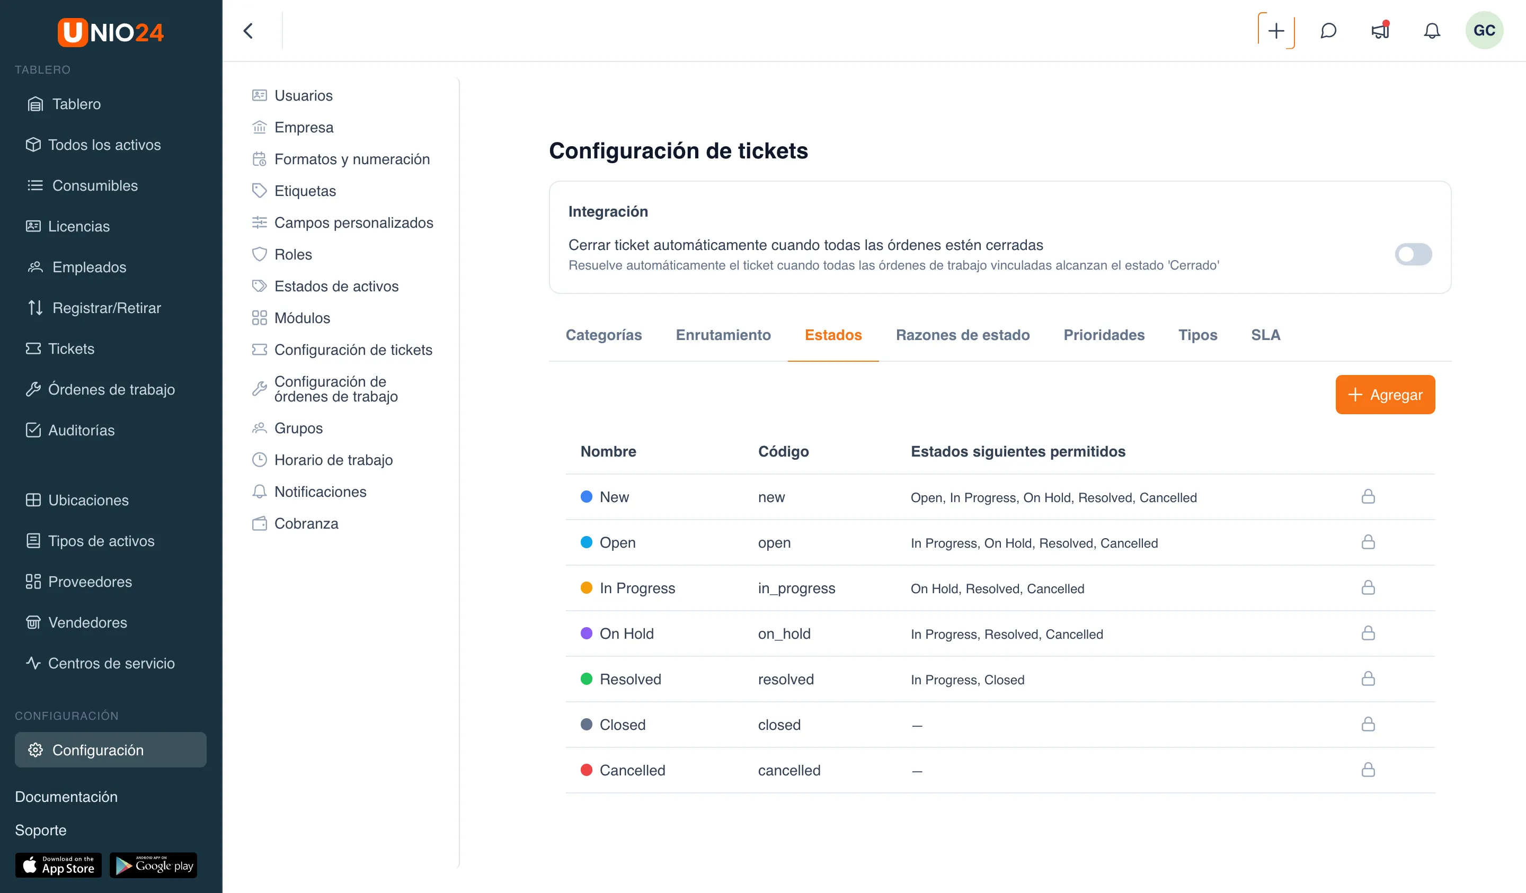Click the UNIO24 logo
1526x893 pixels.
[111, 32]
